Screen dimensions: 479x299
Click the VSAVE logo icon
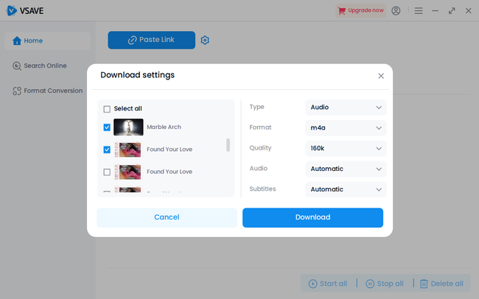tap(12, 11)
